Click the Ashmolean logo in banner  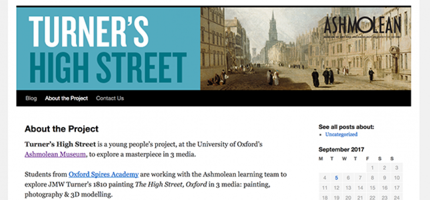tap(362, 26)
